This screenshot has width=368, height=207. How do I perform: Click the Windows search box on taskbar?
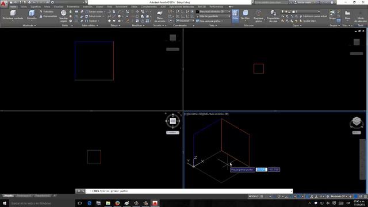point(42,203)
